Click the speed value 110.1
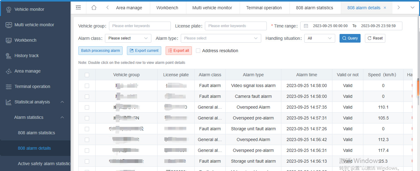 (x=383, y=107)
